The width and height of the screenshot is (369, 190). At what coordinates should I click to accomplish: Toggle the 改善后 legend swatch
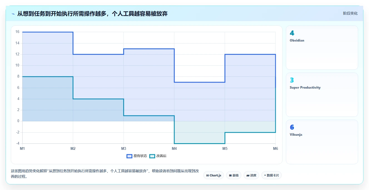tap(152, 156)
